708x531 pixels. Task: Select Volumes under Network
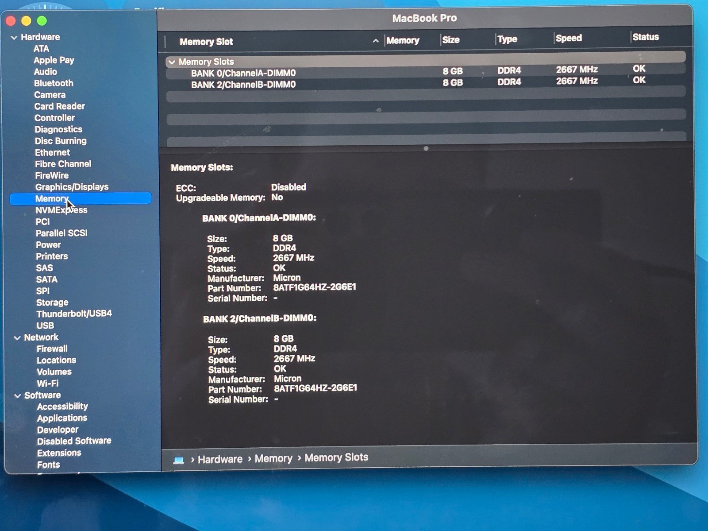point(54,372)
